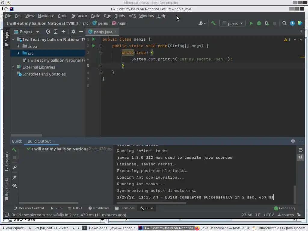Open the VCS menu
The image size is (308, 231).
(x=132, y=16)
